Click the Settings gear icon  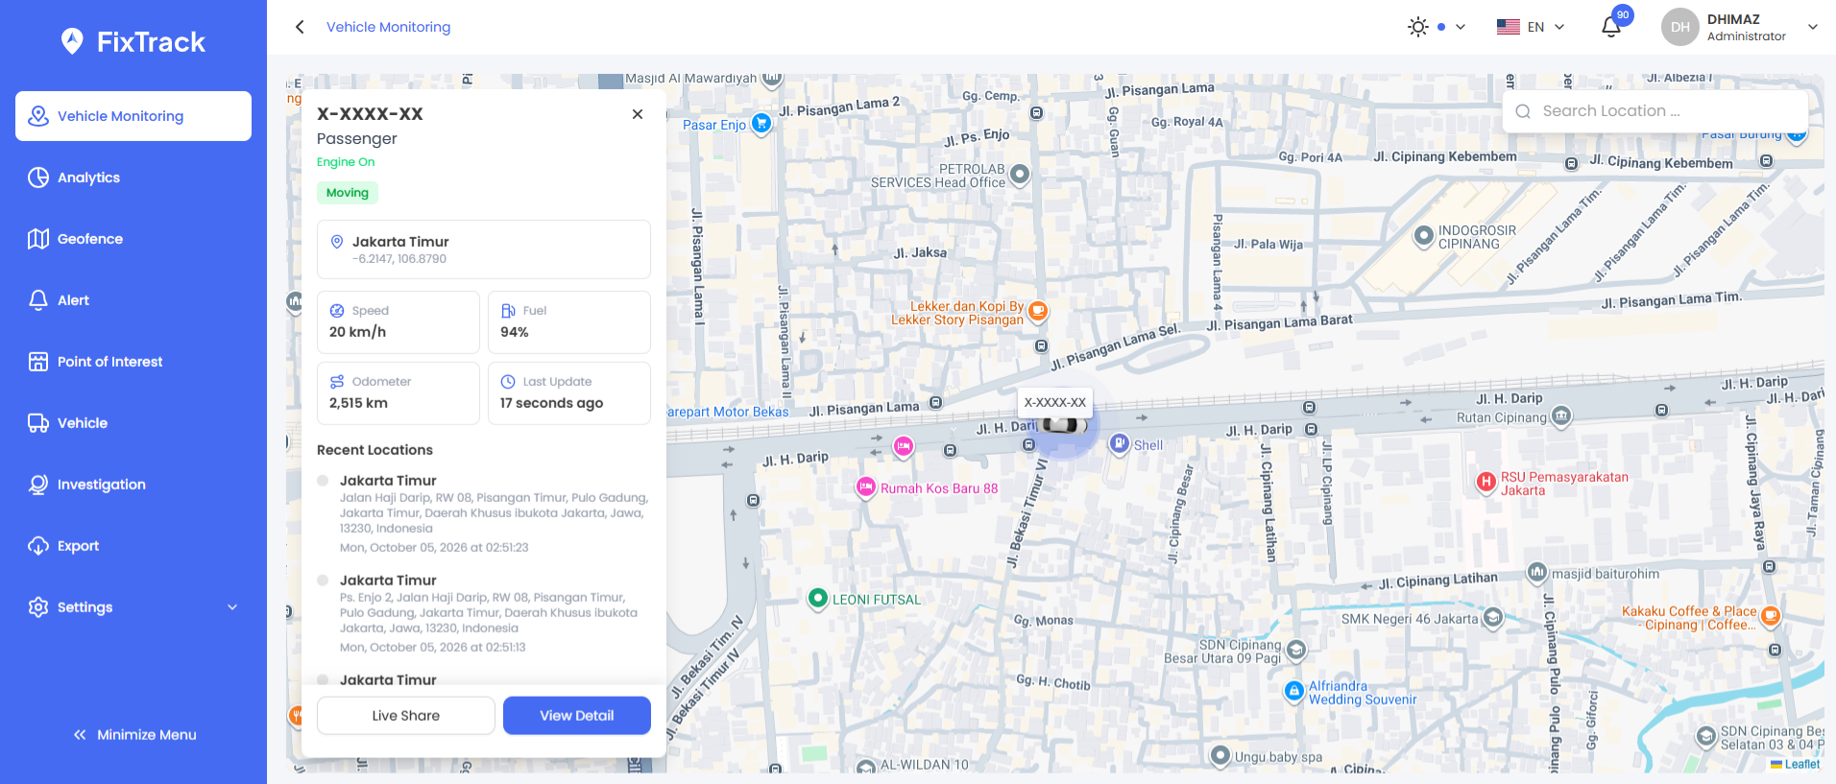pyautogui.click(x=38, y=607)
